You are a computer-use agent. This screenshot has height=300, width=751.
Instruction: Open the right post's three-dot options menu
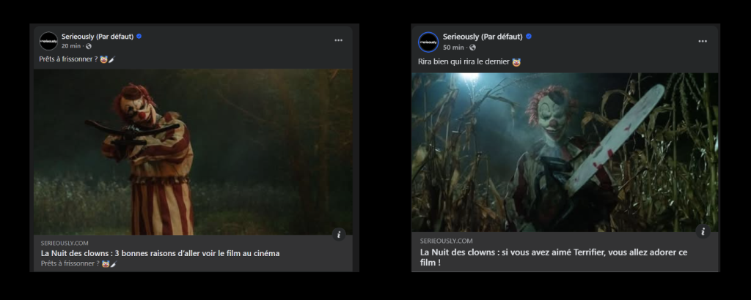tap(703, 42)
